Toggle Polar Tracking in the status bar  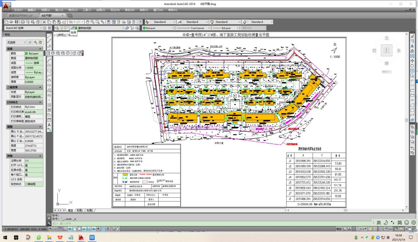tap(70, 229)
